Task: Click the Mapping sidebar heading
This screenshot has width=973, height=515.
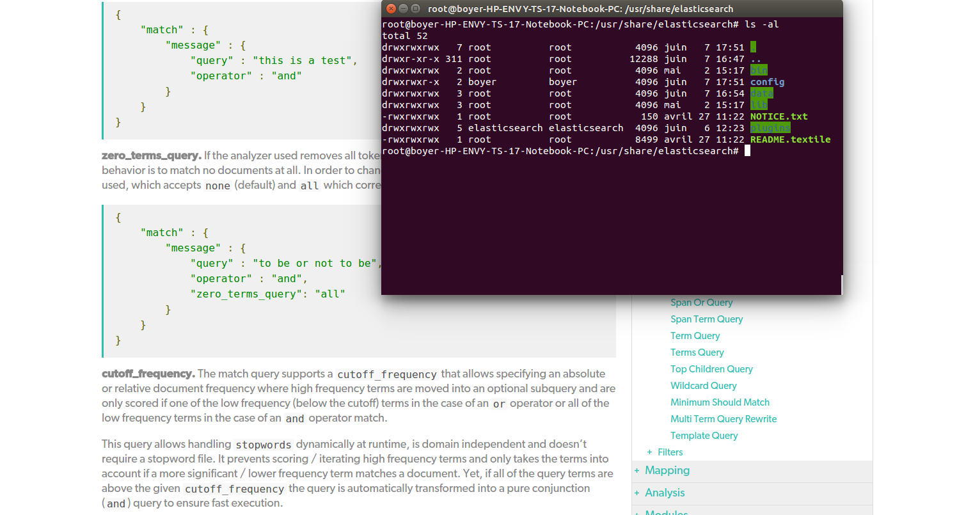Action: point(667,471)
